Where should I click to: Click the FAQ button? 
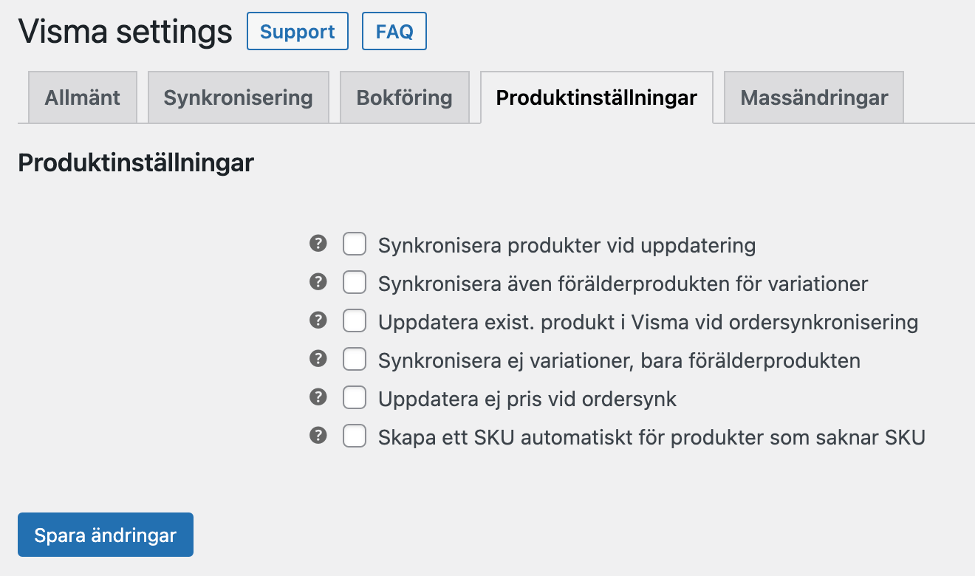394,32
